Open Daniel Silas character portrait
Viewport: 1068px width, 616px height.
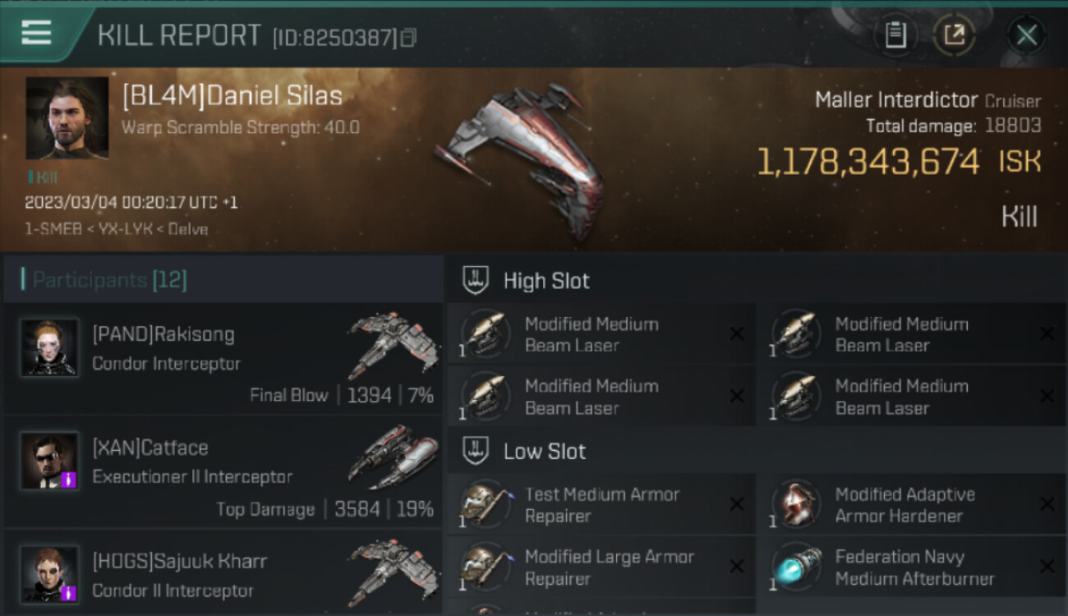click(x=67, y=118)
